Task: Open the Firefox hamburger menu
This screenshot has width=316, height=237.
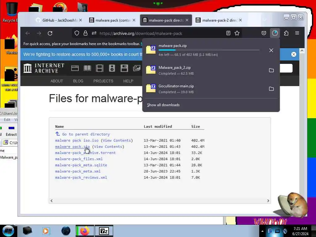Action: (x=297, y=33)
